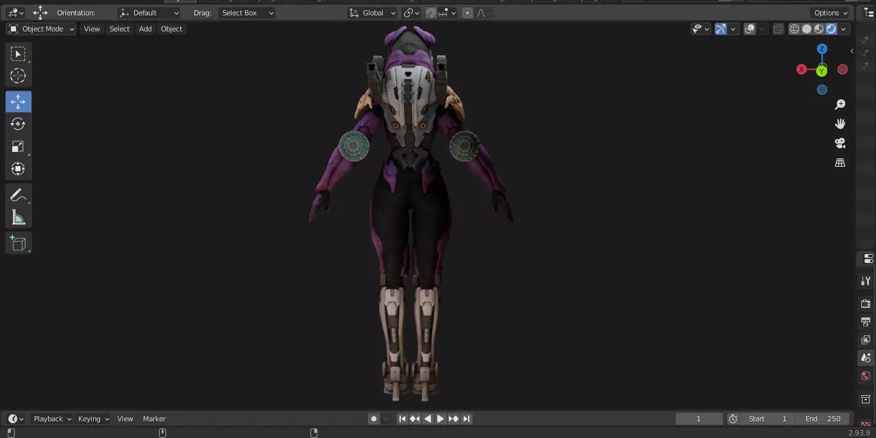The height and width of the screenshot is (438, 876).
Task: Switch to Wireframe viewport shading
Action: (795, 29)
